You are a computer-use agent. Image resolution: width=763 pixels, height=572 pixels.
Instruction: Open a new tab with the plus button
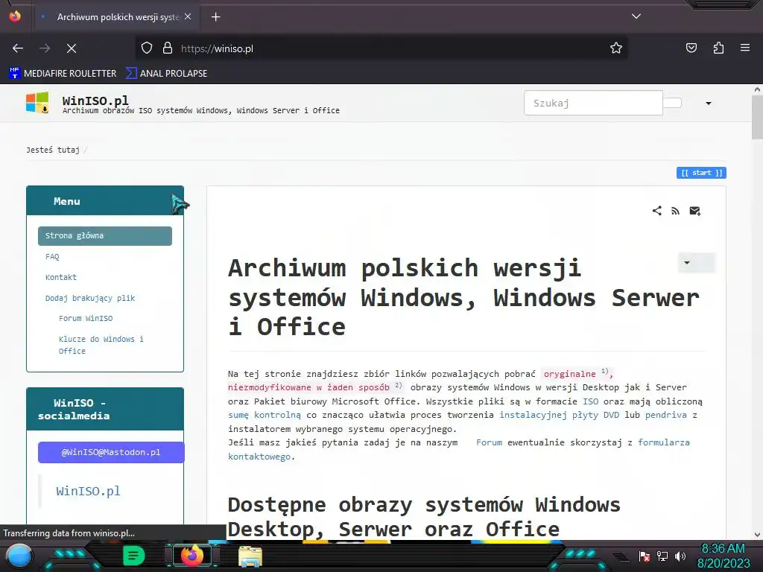215,17
